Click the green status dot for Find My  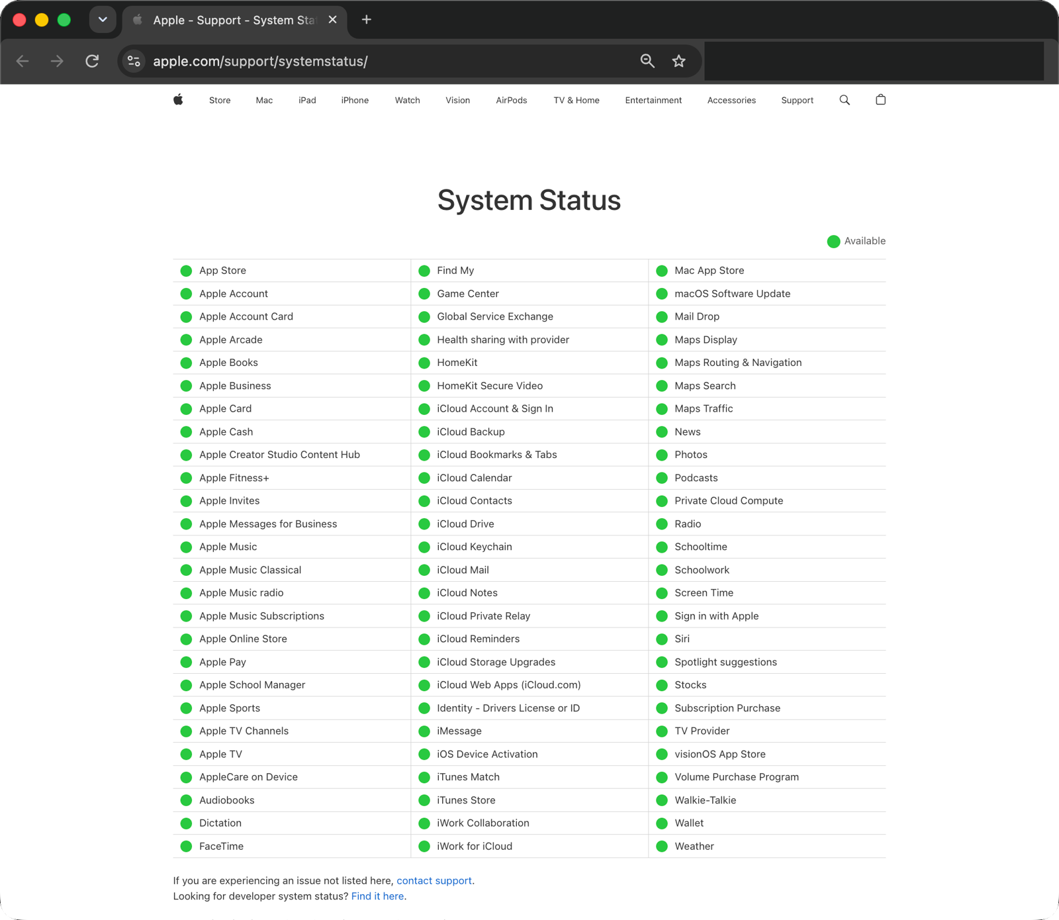[424, 271]
